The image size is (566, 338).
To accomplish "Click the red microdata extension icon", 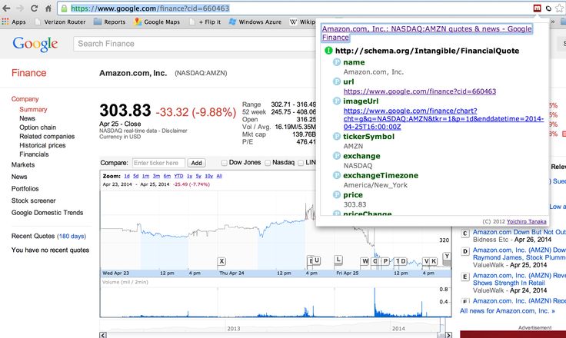I will pyautogui.click(x=536, y=8).
